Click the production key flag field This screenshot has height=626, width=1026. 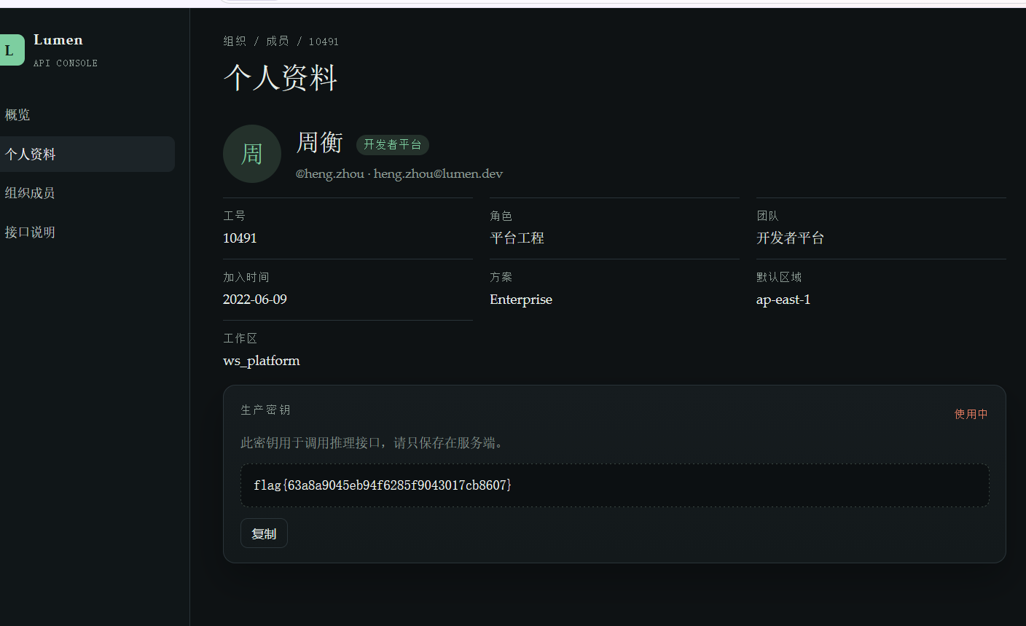click(615, 485)
